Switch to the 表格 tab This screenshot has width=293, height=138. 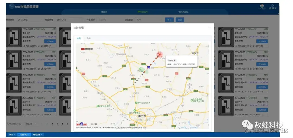tap(88, 38)
